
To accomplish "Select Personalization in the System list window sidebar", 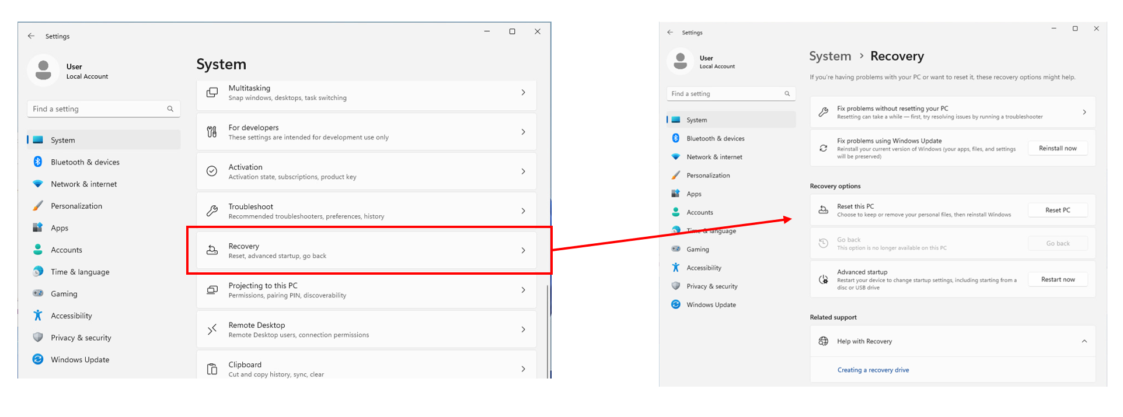I will point(76,206).
